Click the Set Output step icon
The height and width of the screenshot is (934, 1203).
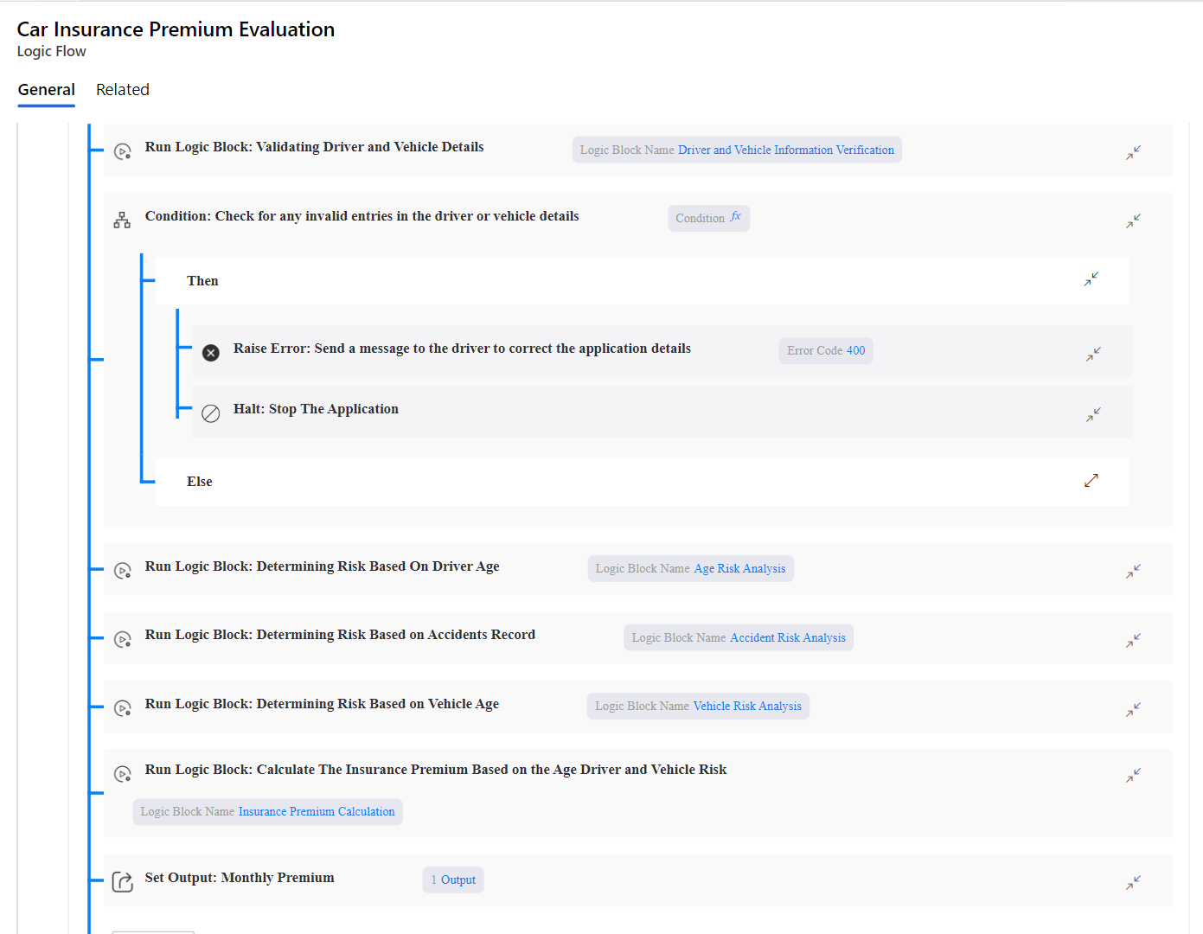tap(122, 881)
